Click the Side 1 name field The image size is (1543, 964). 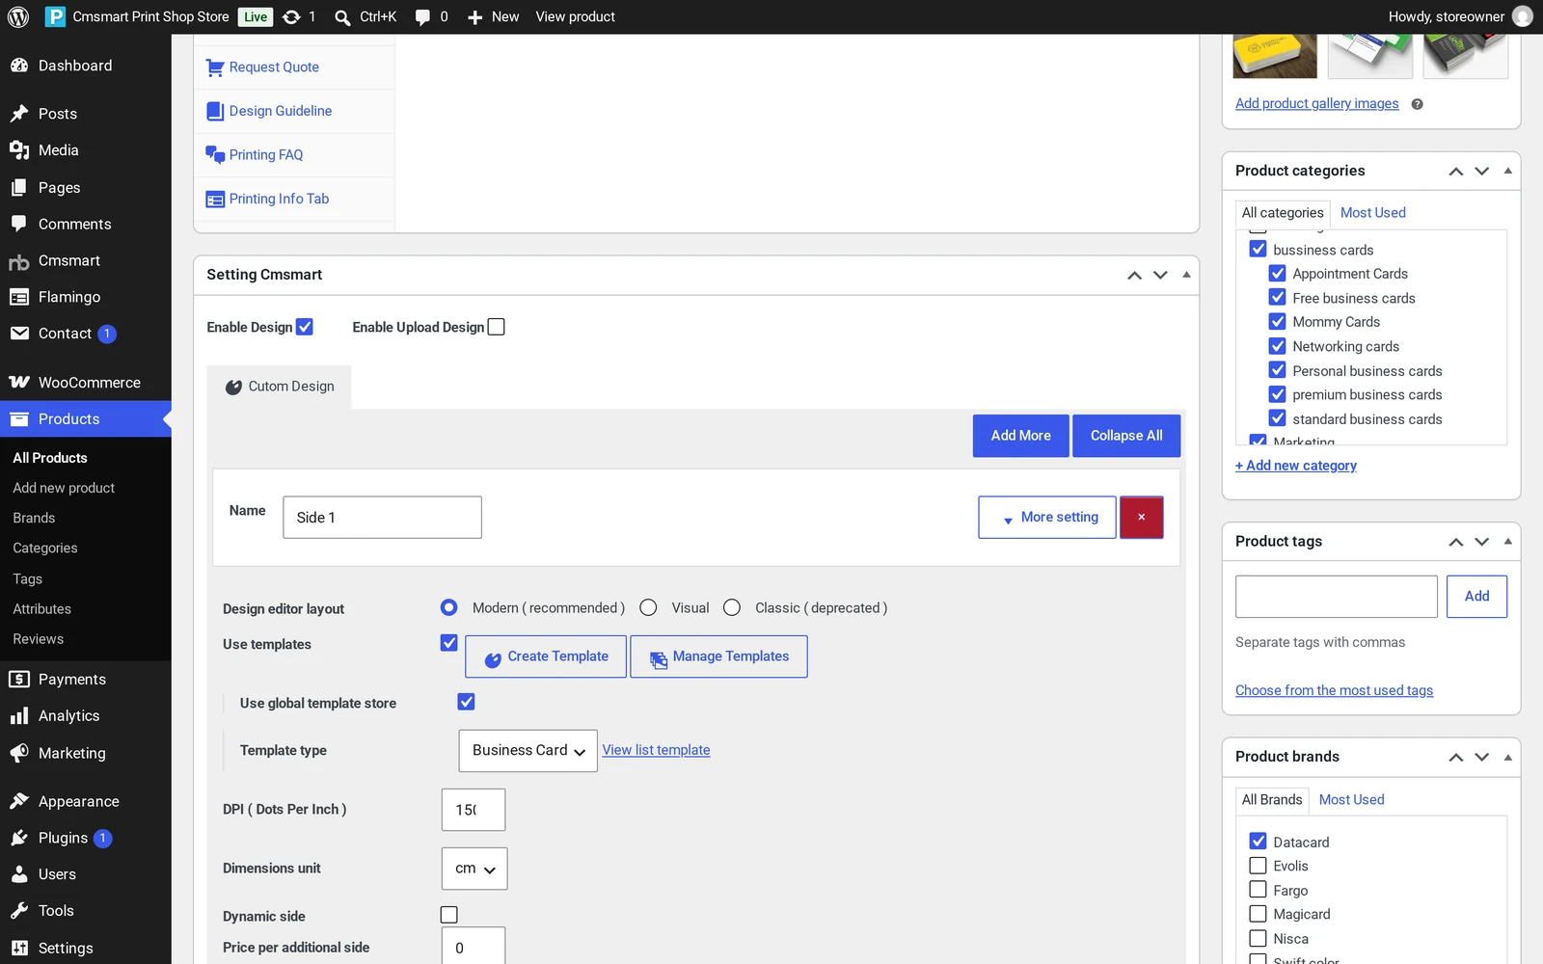click(x=382, y=518)
